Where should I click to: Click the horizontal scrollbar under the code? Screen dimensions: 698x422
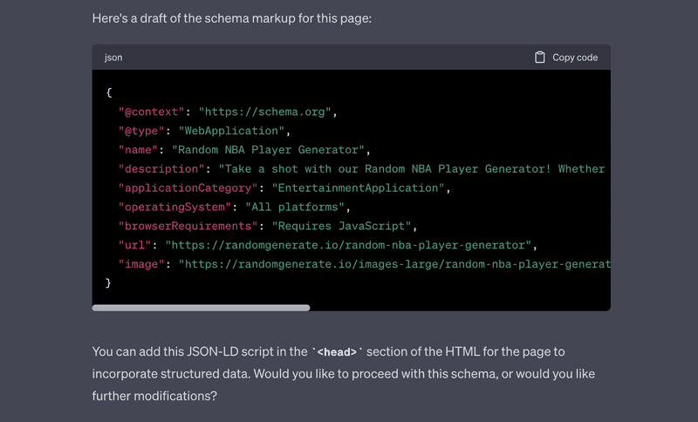pyautogui.click(x=201, y=308)
